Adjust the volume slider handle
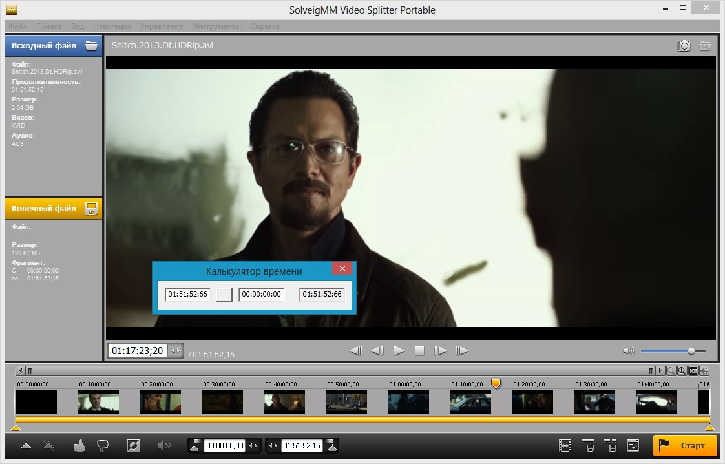This screenshot has width=725, height=464. pyautogui.click(x=691, y=351)
